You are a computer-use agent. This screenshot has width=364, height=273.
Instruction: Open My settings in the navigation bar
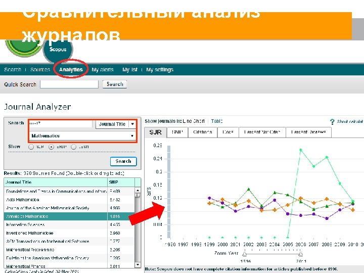(160, 70)
